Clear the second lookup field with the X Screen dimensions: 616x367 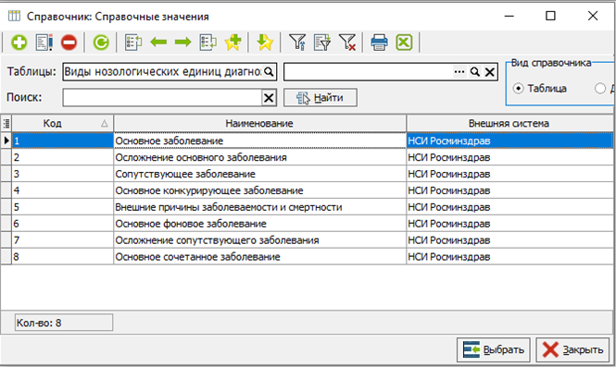489,72
